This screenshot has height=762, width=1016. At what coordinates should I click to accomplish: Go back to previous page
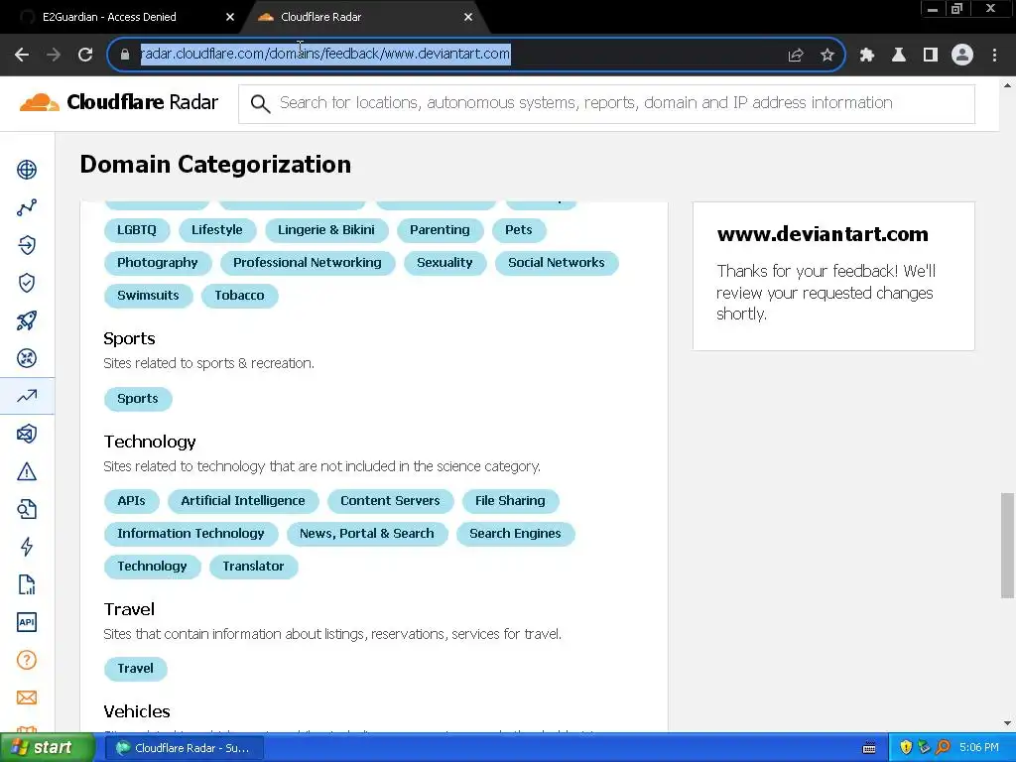(22, 55)
